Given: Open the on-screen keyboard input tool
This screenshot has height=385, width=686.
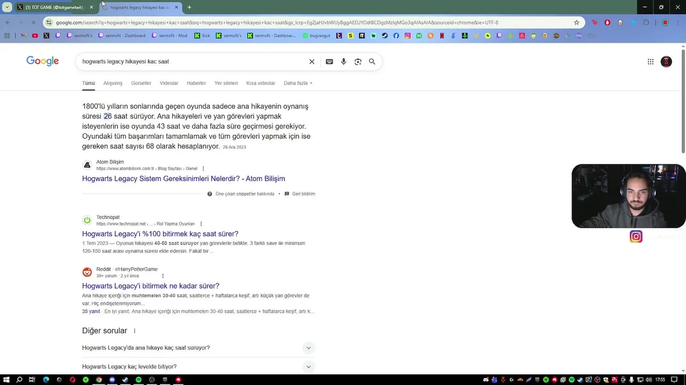Looking at the screenshot, I should 330,61.
